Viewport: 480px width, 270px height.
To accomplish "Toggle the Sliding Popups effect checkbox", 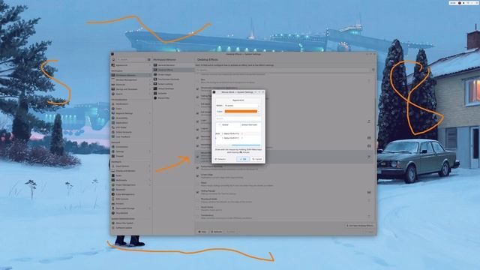I will tap(197, 192).
